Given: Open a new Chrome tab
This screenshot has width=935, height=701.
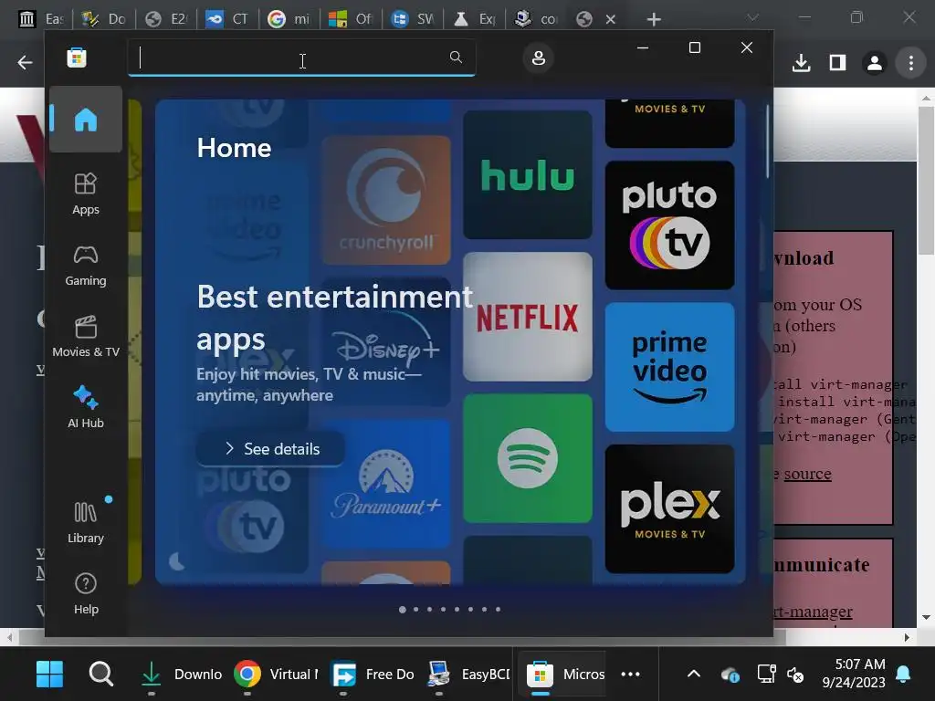Looking at the screenshot, I should (654, 20).
